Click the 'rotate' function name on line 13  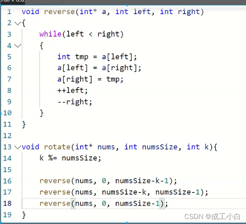coord(57,147)
